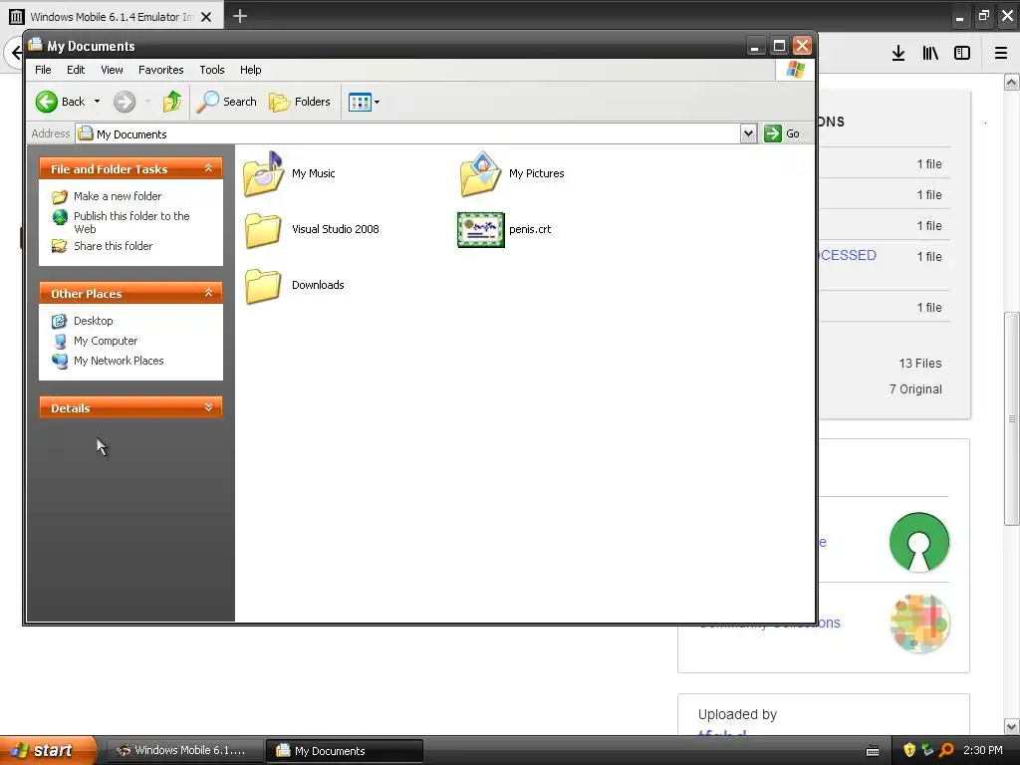Open a new browser tab

[x=240, y=16]
